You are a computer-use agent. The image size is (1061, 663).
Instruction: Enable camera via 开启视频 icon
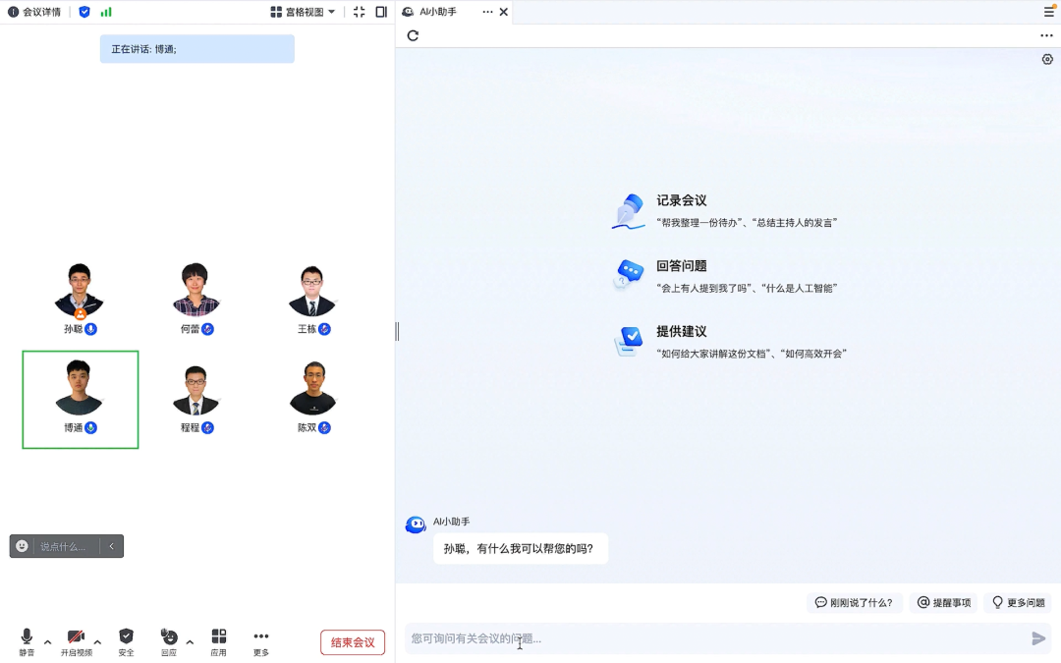(x=74, y=635)
